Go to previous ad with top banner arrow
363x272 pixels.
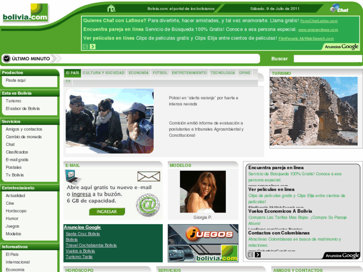tap(85, 46)
